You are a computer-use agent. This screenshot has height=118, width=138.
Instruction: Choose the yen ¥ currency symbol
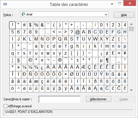click(125, 53)
